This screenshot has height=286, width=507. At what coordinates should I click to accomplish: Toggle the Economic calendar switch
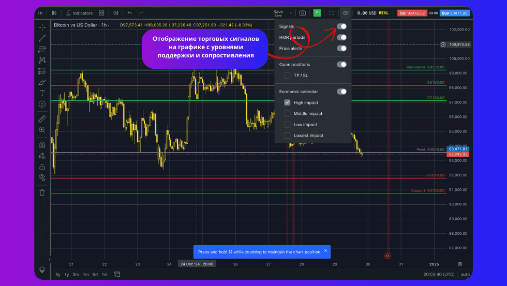click(342, 92)
